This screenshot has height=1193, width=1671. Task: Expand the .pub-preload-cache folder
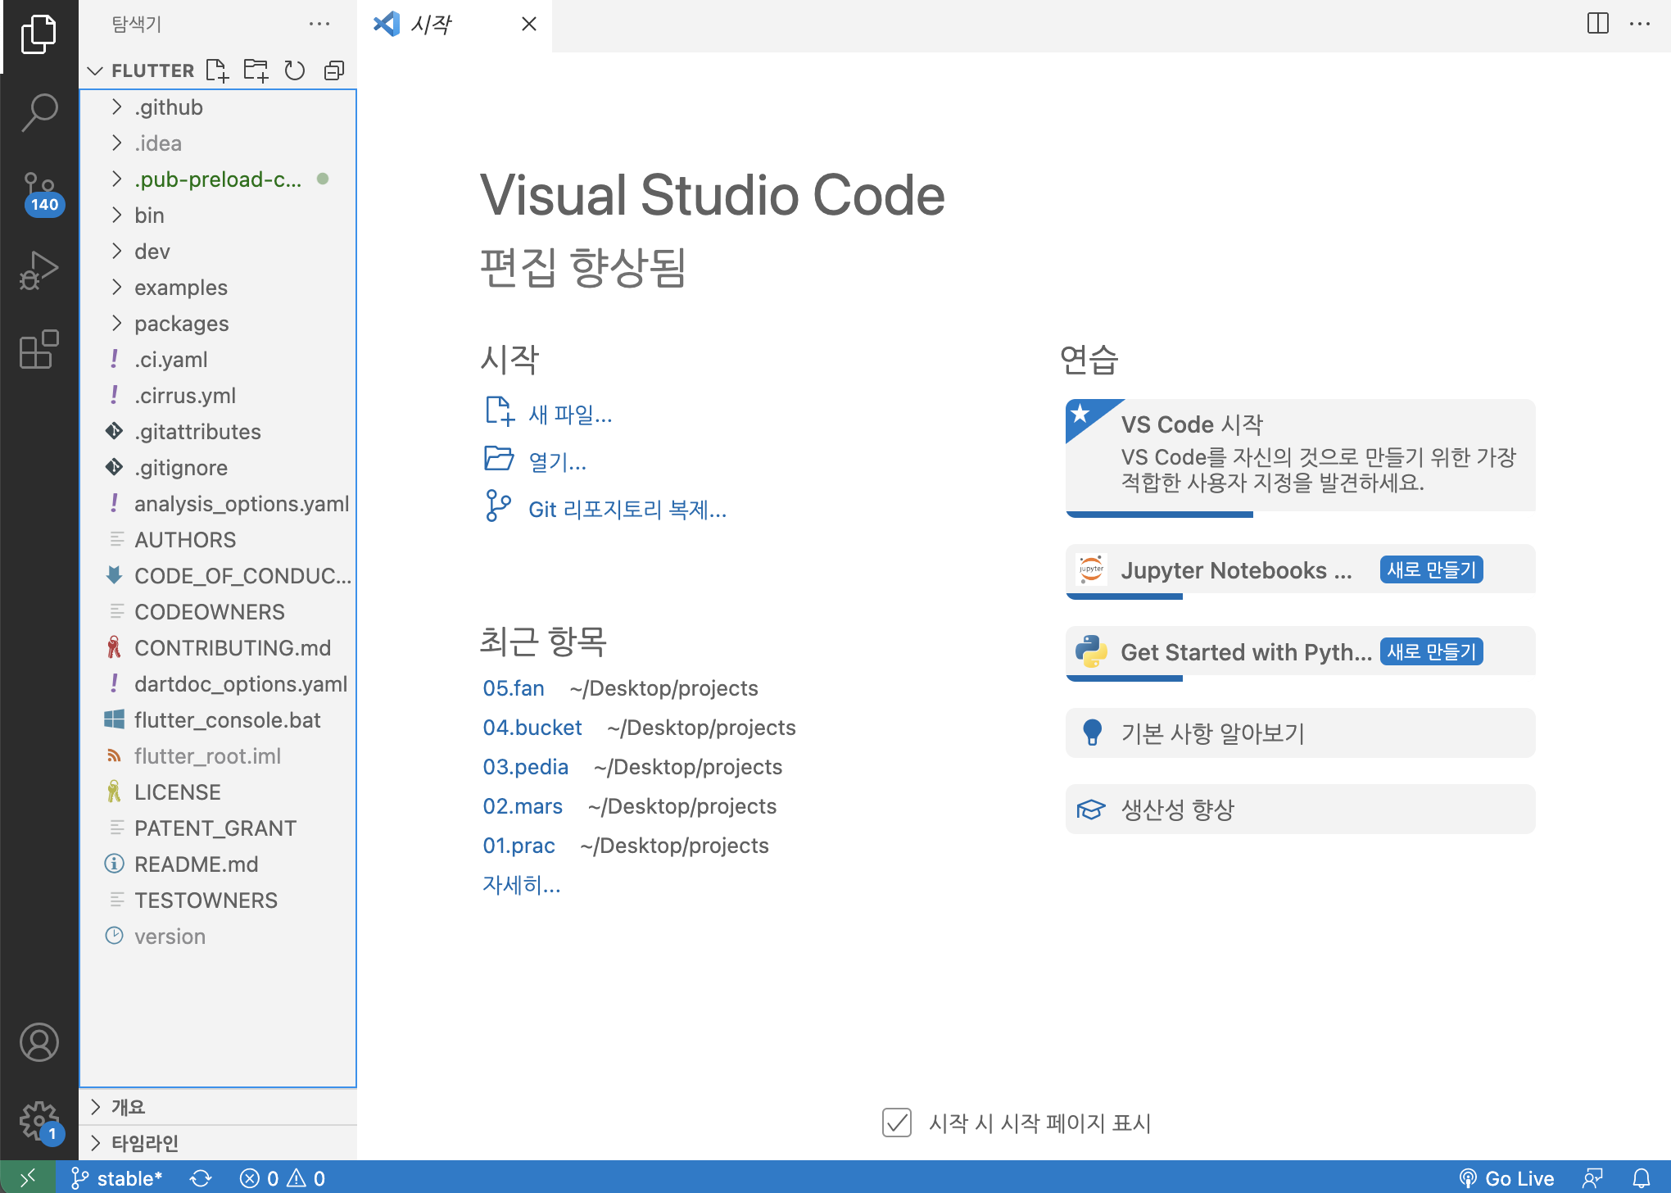(218, 179)
